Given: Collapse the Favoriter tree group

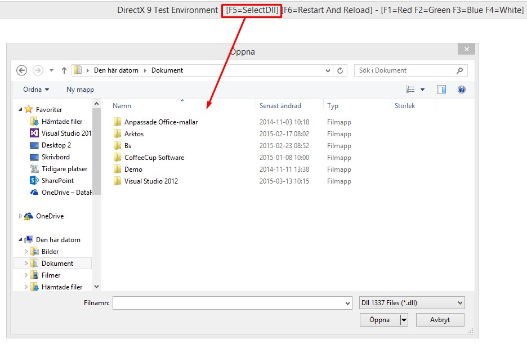Looking at the screenshot, I should tap(20, 109).
